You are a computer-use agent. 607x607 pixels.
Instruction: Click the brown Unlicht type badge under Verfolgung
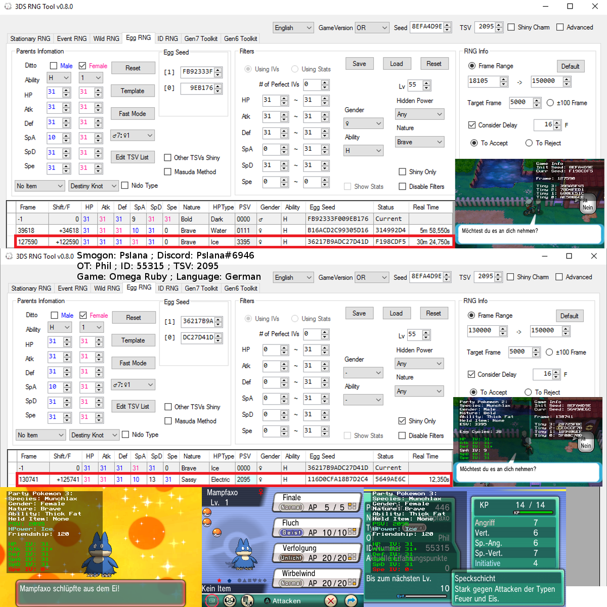coord(291,558)
